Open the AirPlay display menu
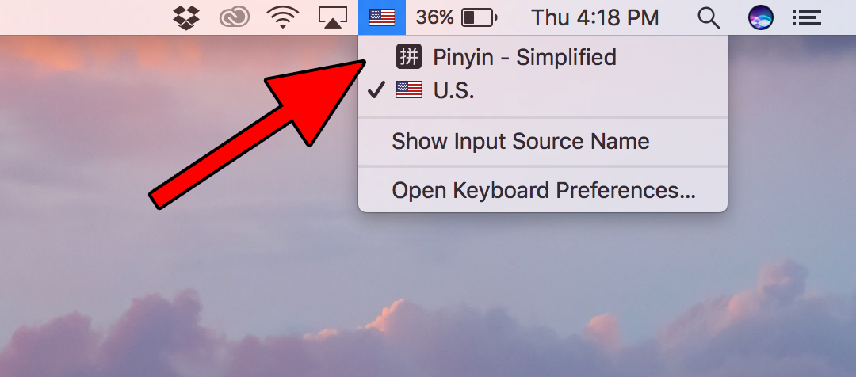This screenshot has width=856, height=377. (x=333, y=17)
